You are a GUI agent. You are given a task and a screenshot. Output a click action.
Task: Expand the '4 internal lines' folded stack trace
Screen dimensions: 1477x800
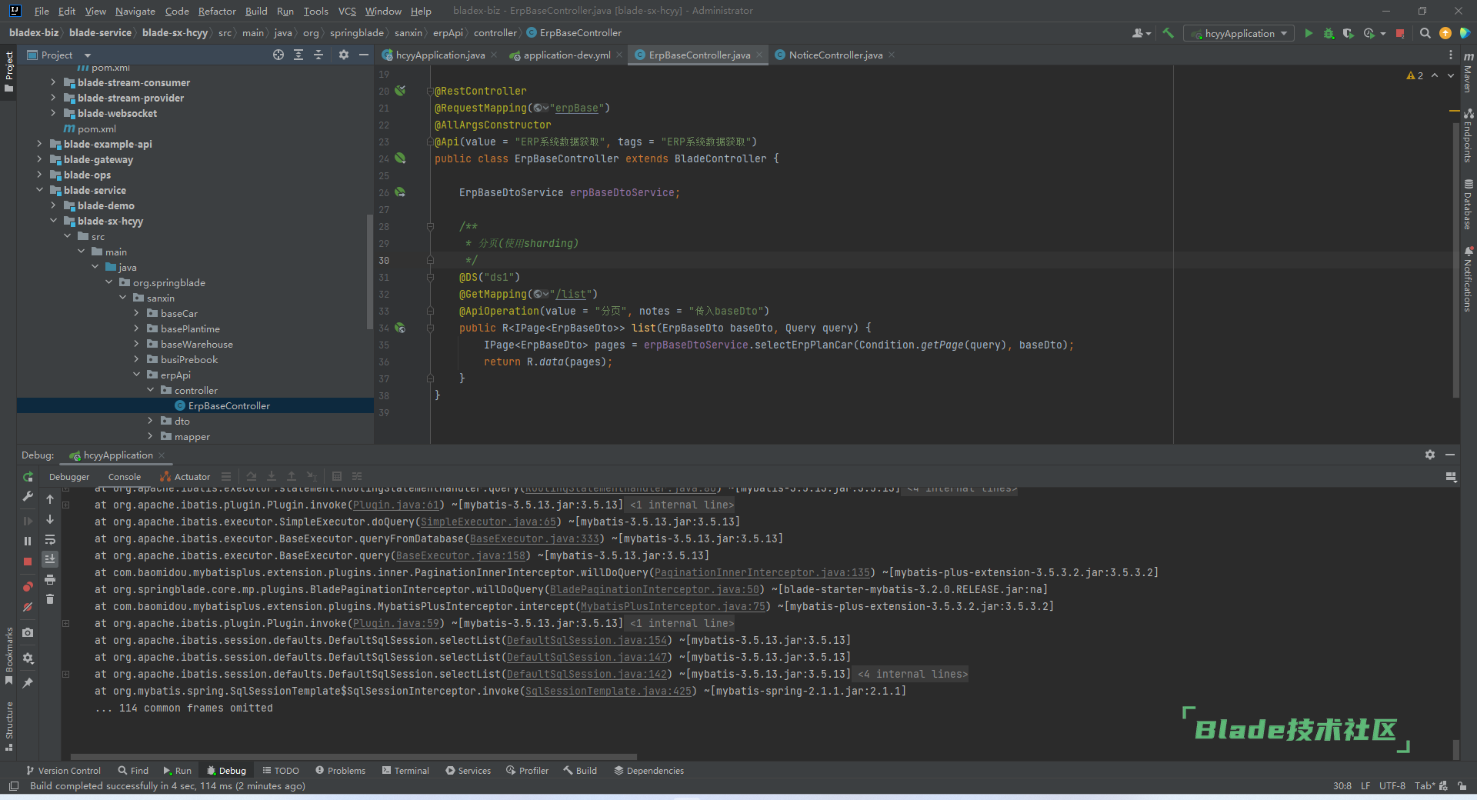[x=913, y=674]
